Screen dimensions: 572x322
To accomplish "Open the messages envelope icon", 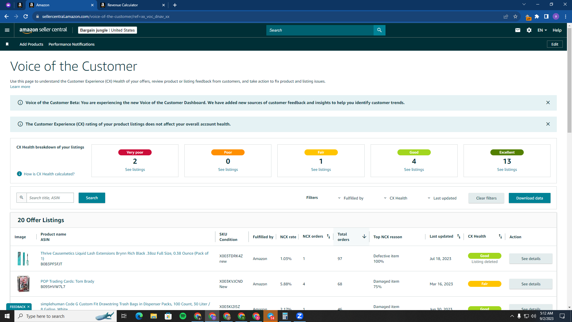I will [518, 30].
